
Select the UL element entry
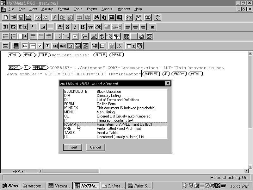pos(115,137)
